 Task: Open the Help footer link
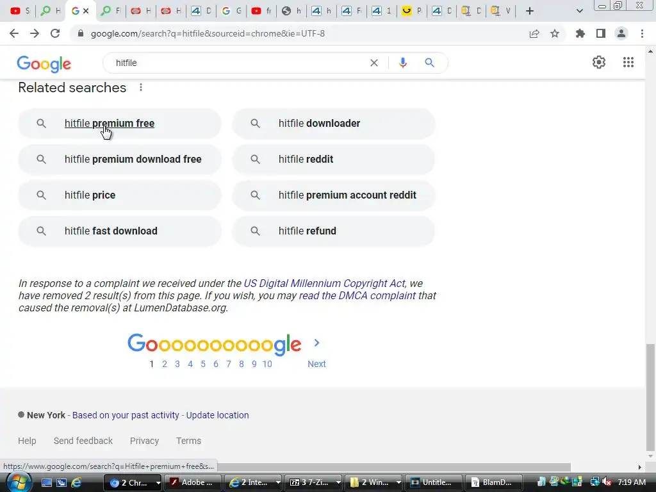point(27,441)
